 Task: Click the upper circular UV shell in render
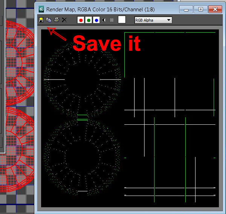82,79
